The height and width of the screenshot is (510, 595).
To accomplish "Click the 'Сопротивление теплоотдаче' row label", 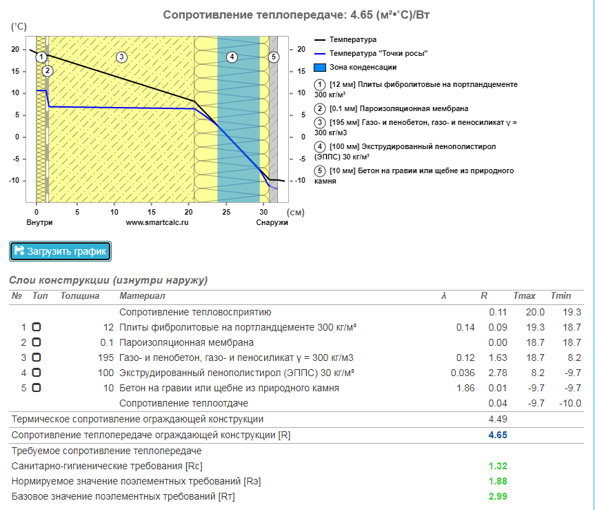I will 183,403.
